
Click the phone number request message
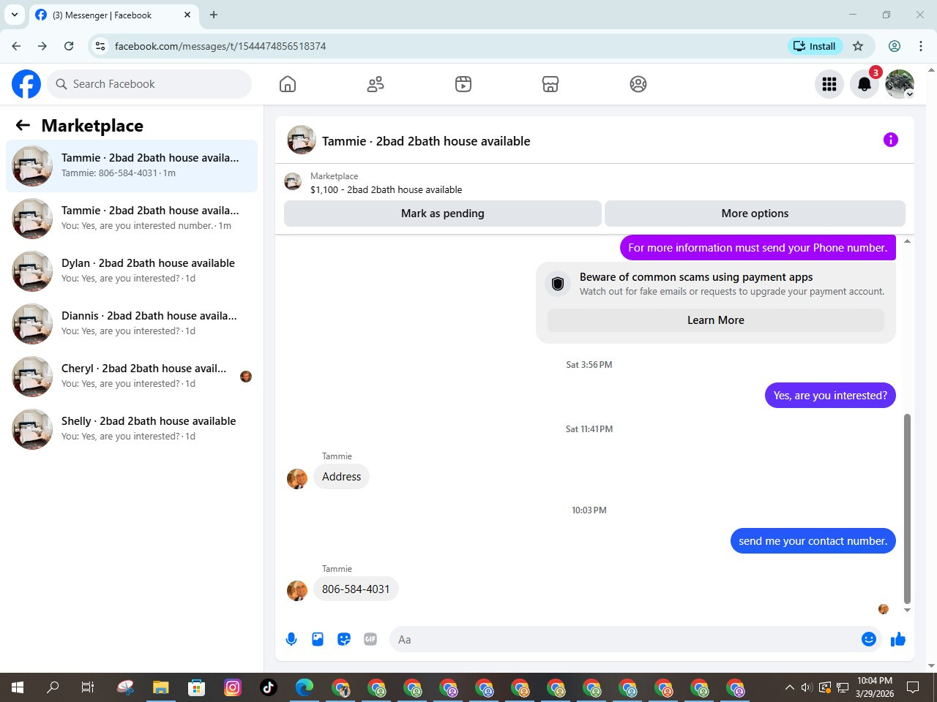[x=758, y=248]
